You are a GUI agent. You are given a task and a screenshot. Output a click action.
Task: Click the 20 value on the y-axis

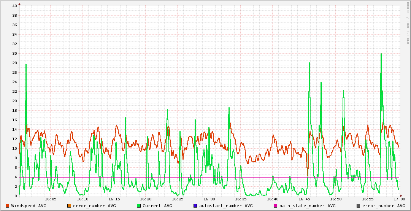[x=15, y=101]
